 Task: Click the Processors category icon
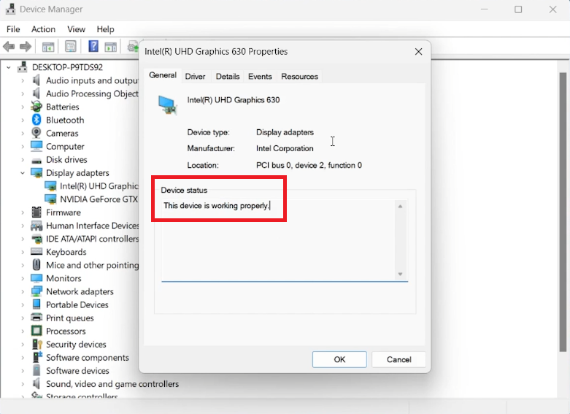[x=36, y=331]
